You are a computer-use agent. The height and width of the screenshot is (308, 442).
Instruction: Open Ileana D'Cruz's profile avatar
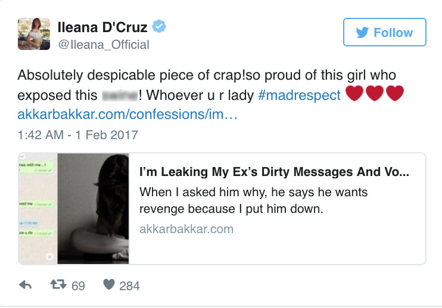[33, 33]
